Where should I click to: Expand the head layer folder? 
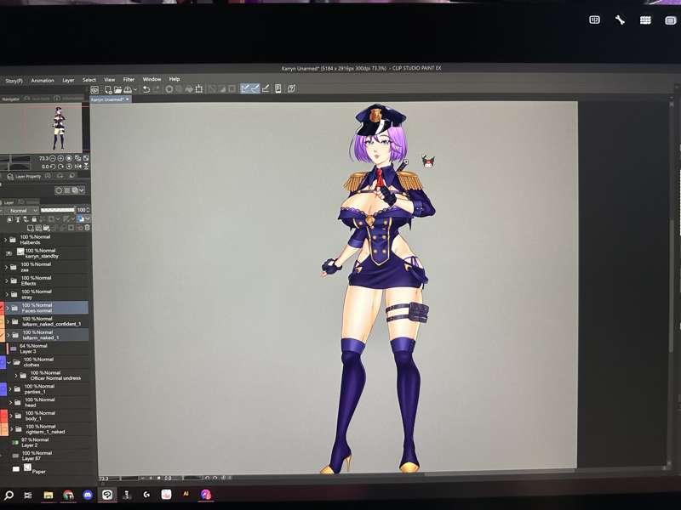pyautogui.click(x=11, y=402)
